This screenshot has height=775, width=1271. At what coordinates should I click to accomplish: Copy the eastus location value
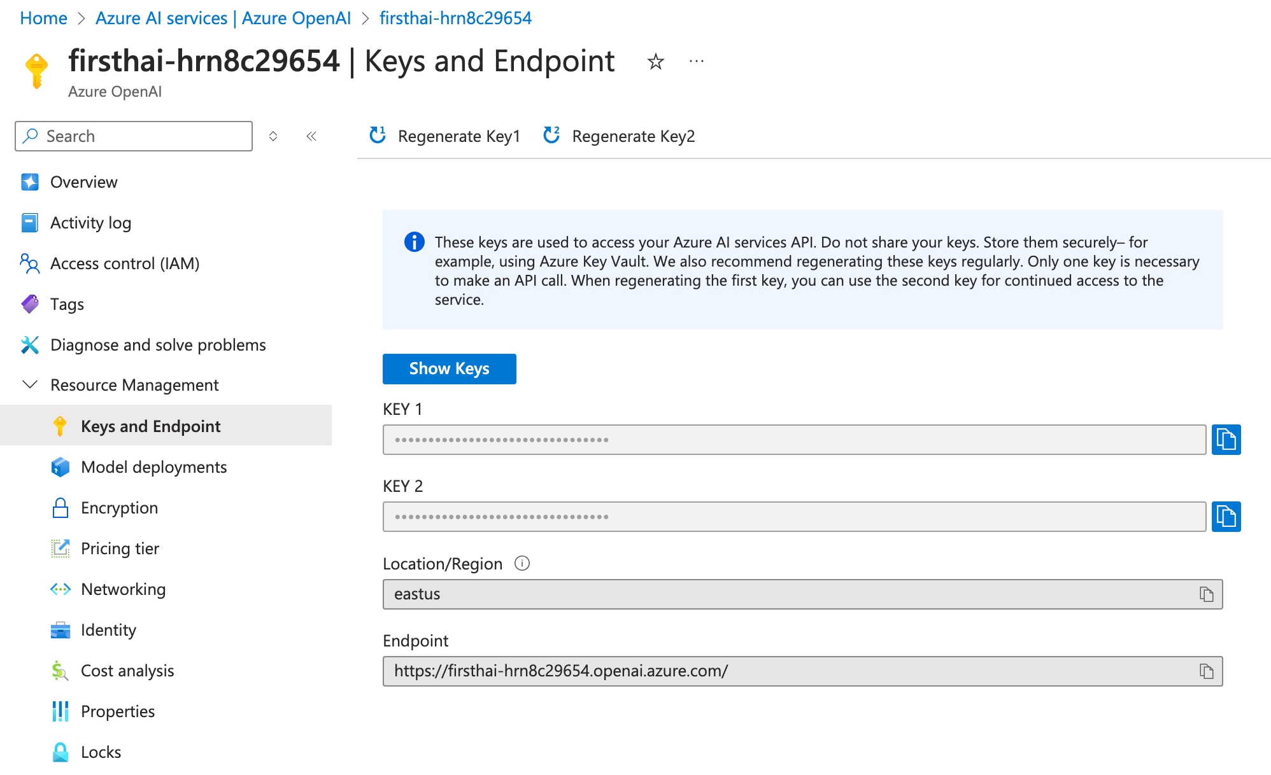pyautogui.click(x=1206, y=594)
